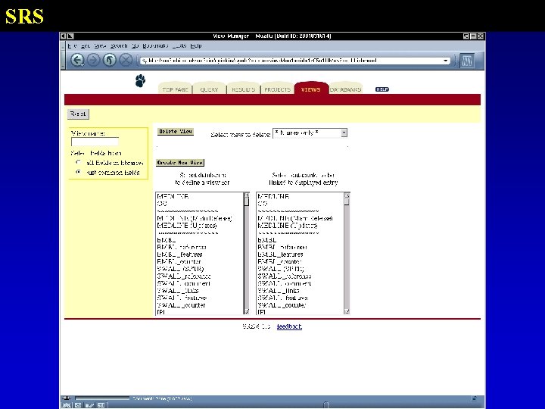This screenshot has width=545, height=409.
Task: Click the page load progress bar in status bar
Action: [102, 398]
